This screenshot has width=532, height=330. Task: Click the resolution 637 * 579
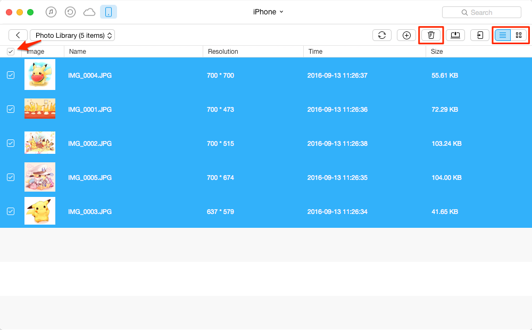[x=221, y=211]
